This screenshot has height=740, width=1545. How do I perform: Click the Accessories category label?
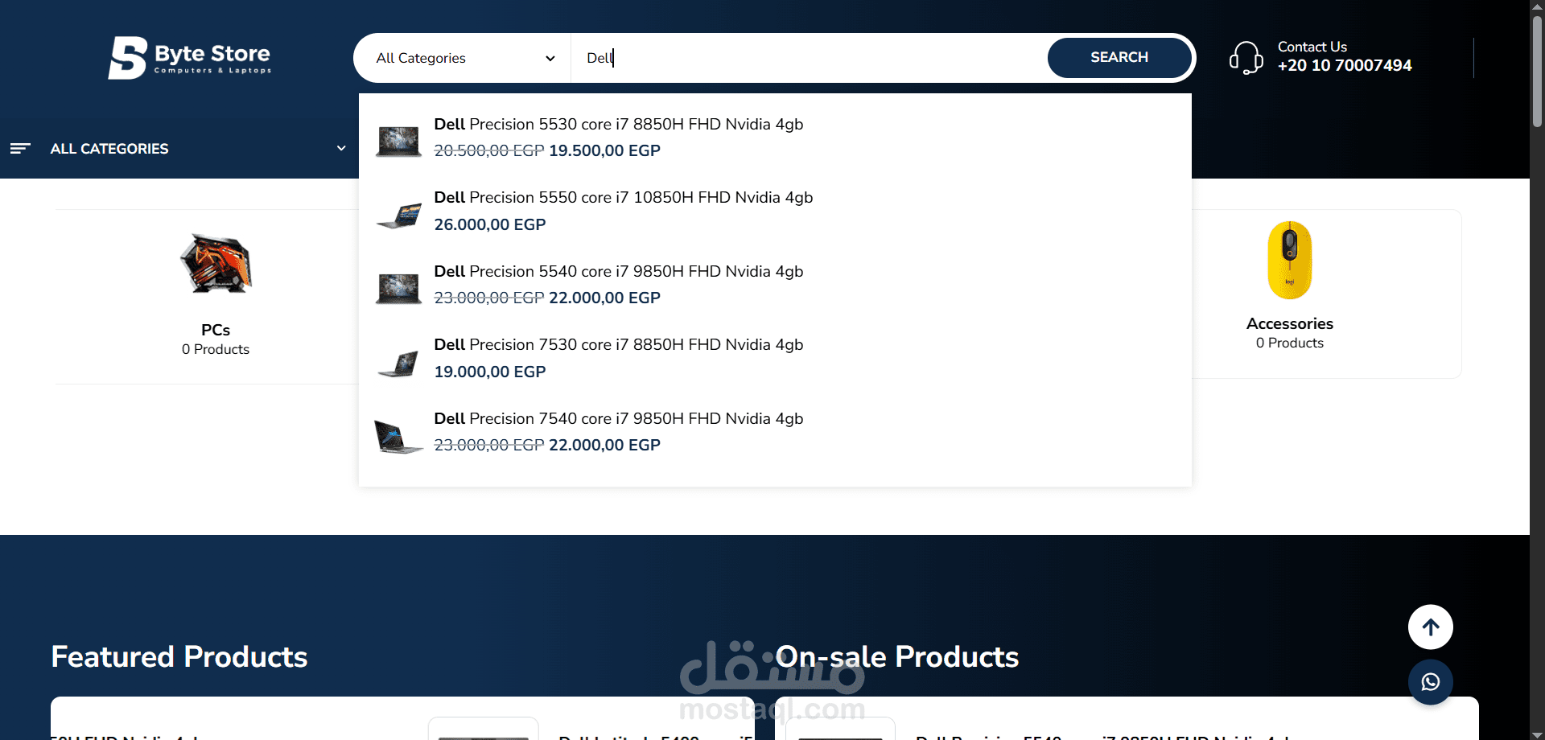(1289, 323)
